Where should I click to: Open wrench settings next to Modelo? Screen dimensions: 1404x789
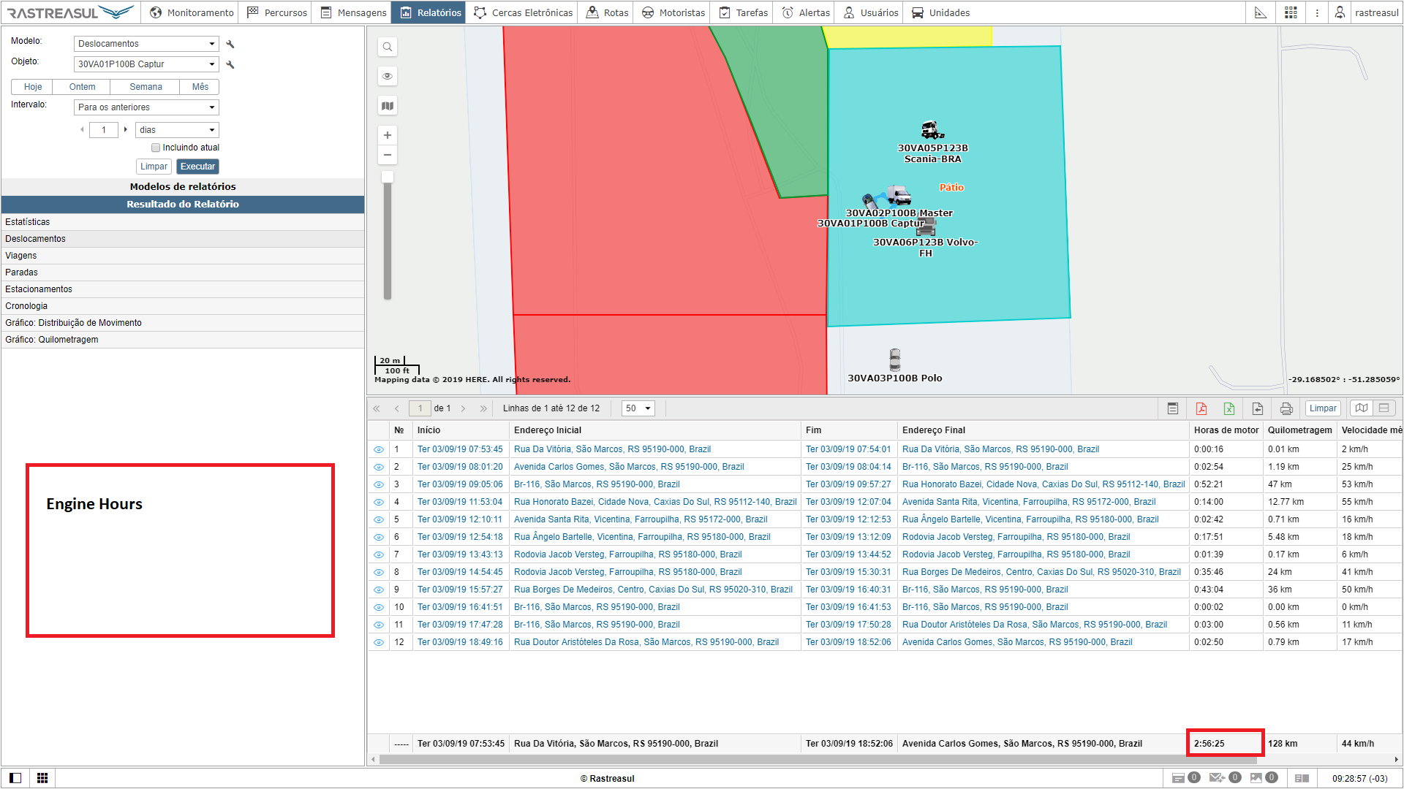pos(230,44)
